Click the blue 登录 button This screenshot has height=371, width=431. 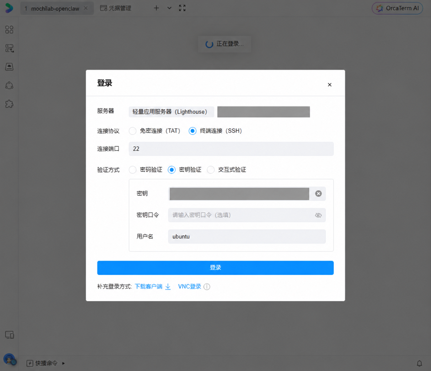tap(215, 268)
